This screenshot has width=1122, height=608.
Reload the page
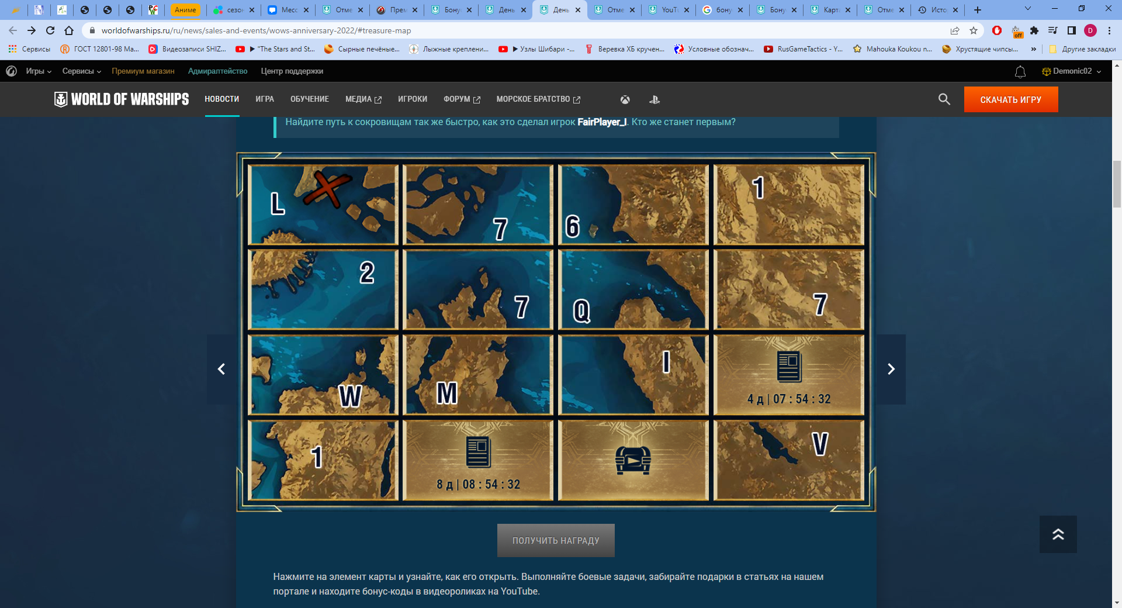click(x=50, y=30)
